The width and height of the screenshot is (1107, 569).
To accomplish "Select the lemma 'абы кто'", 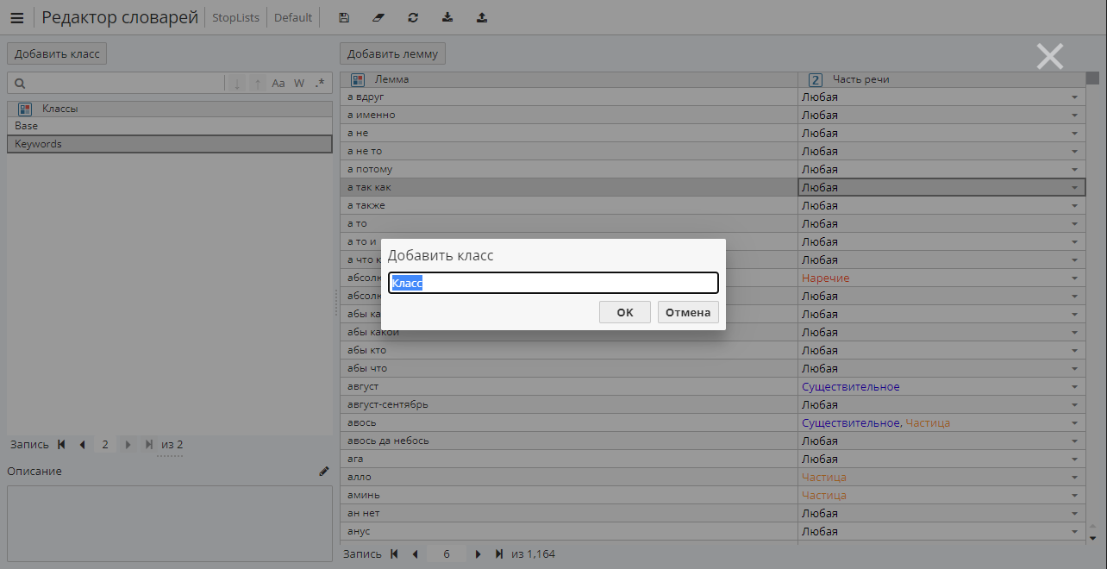I will [x=569, y=351].
